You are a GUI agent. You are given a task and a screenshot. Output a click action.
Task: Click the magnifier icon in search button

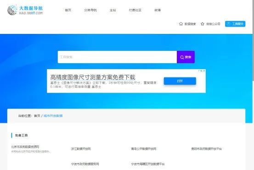(x=182, y=57)
